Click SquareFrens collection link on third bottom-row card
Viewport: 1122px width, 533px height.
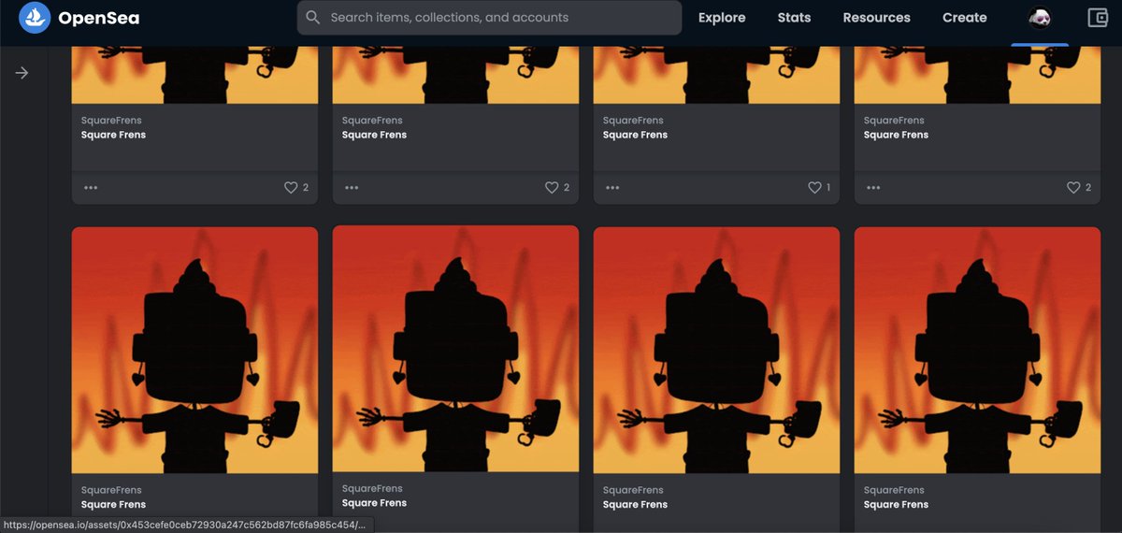tap(633, 490)
